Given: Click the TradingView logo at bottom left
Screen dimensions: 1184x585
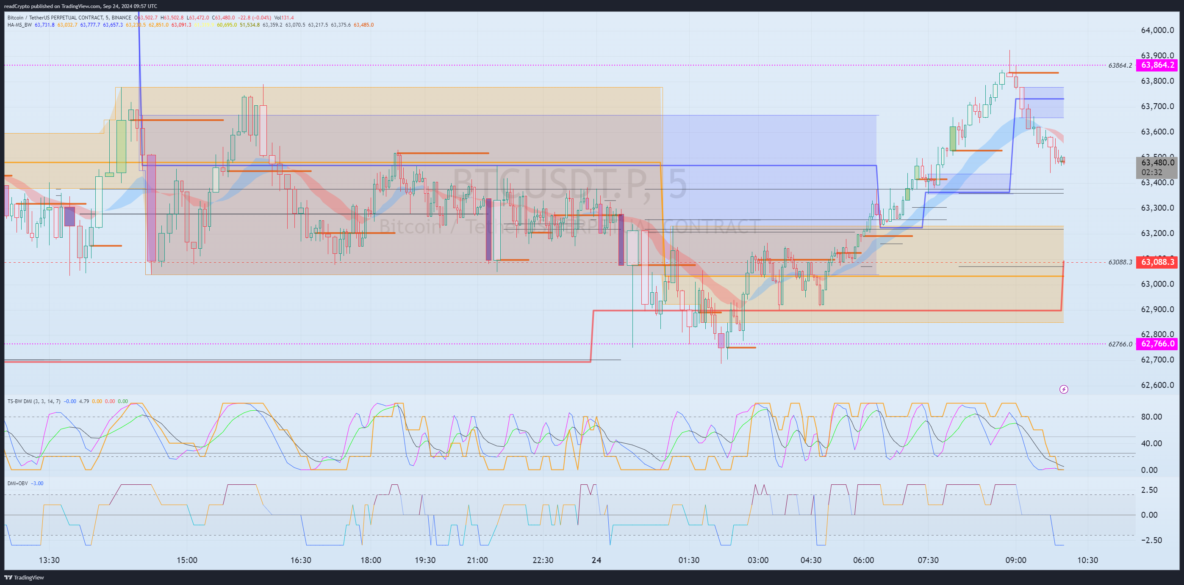Looking at the screenshot, I should tap(25, 577).
